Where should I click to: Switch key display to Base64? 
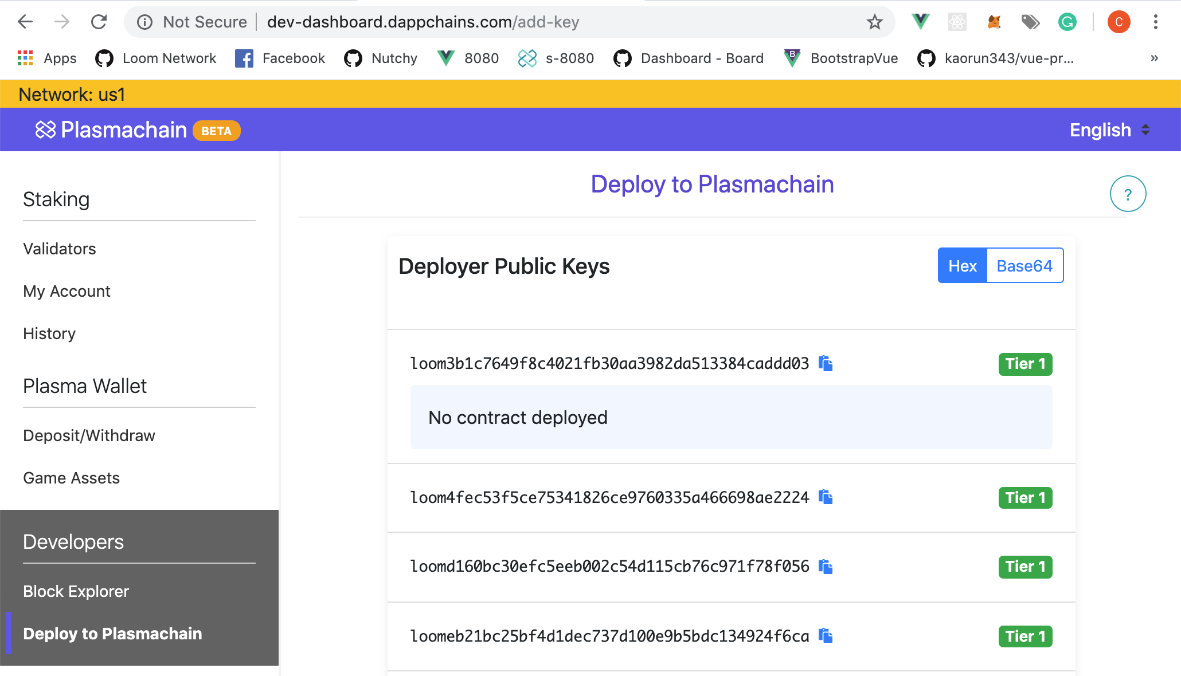(1024, 265)
